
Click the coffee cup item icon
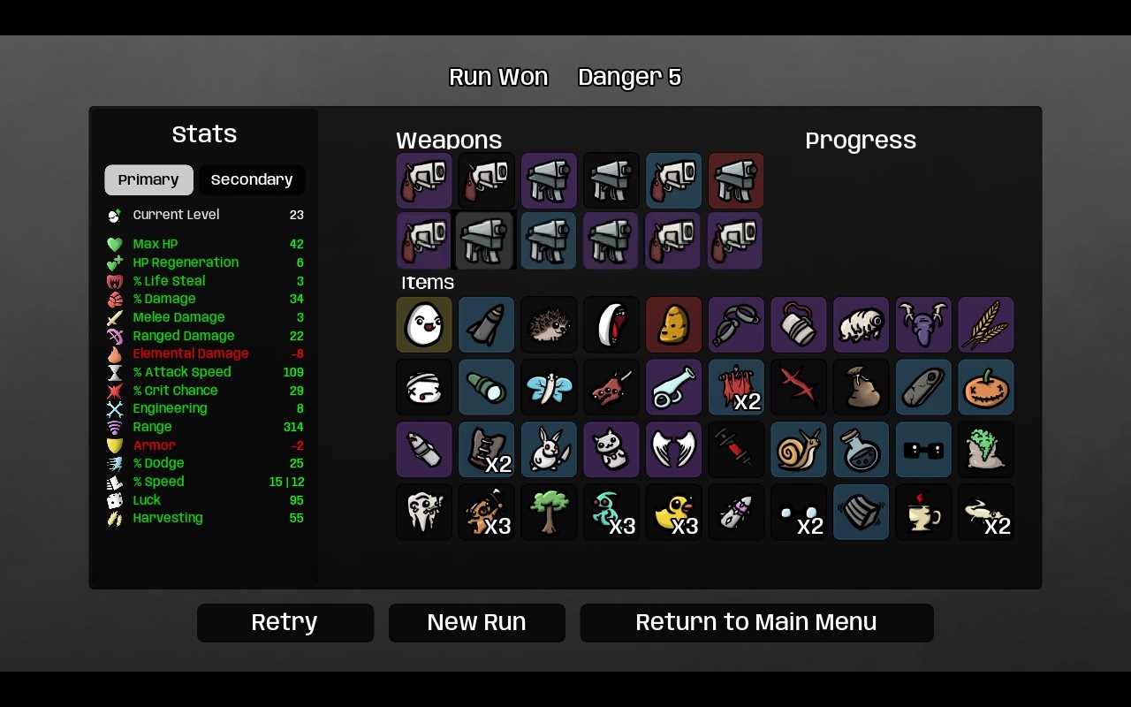pos(923,512)
